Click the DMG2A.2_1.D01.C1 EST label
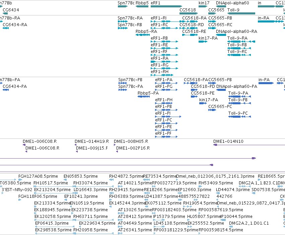This screenshot has width=285, height=235. pos(248,223)
